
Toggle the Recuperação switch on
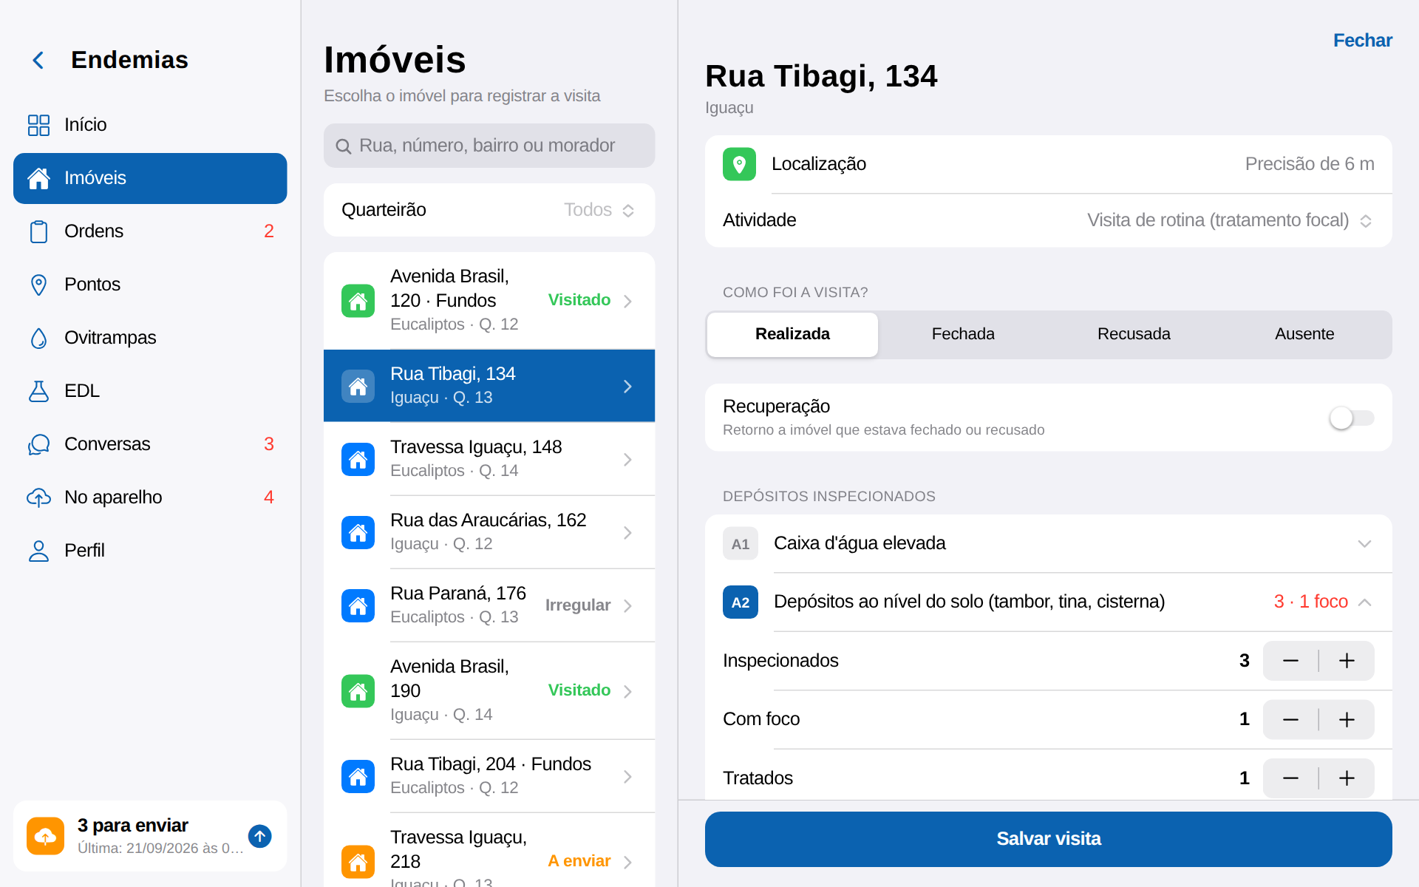click(1351, 418)
